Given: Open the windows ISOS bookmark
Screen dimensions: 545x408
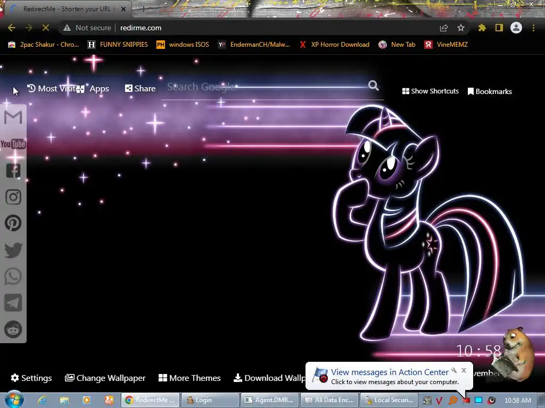Looking at the screenshot, I should click(183, 45).
